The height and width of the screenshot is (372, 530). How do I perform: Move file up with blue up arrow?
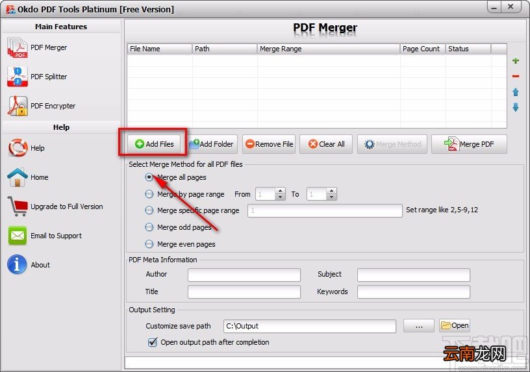516,92
